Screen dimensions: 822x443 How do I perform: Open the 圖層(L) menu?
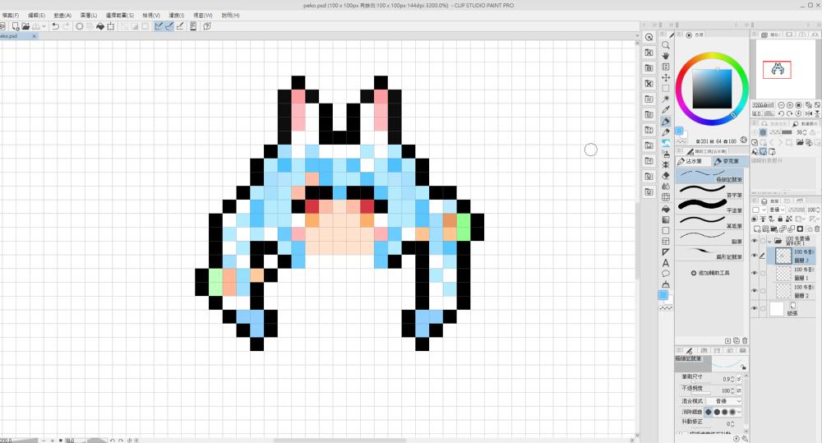click(x=88, y=16)
